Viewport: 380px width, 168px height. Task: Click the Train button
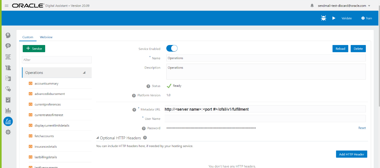(x=367, y=18)
